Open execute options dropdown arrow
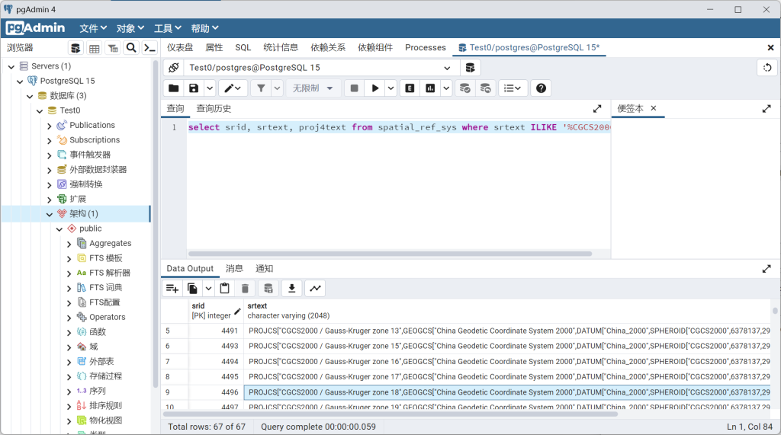The image size is (781, 435). pos(391,88)
